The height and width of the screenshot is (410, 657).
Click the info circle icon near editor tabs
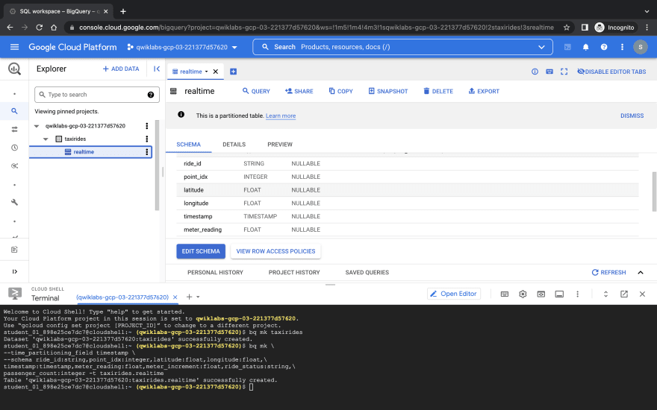click(535, 72)
